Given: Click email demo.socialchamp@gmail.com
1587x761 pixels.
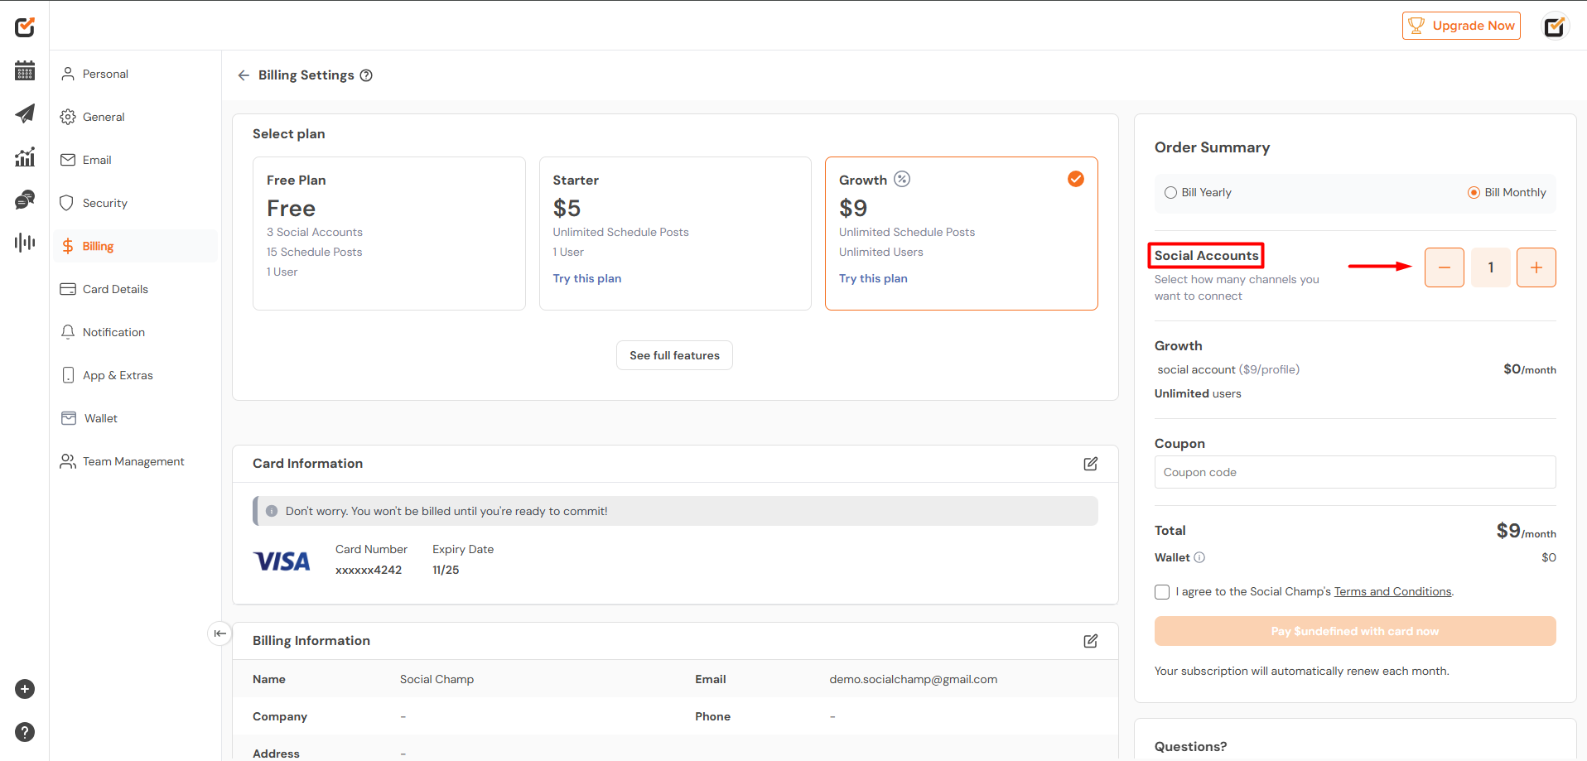Looking at the screenshot, I should 914,679.
